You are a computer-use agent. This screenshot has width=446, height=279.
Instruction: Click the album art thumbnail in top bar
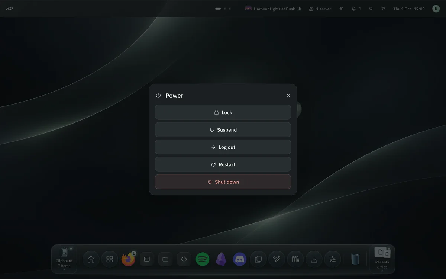tap(249, 9)
